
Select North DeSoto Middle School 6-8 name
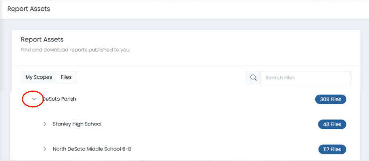click(x=92, y=149)
